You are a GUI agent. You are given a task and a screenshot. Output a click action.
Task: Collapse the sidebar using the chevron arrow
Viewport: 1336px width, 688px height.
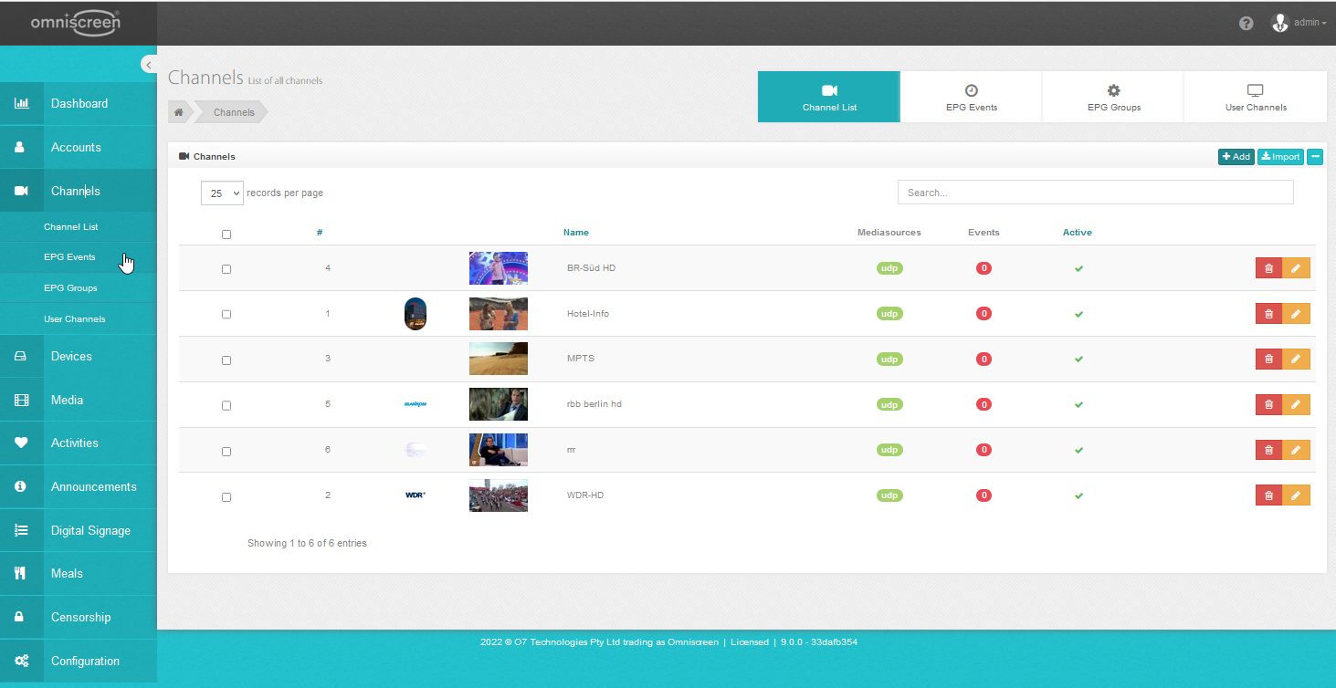click(149, 64)
